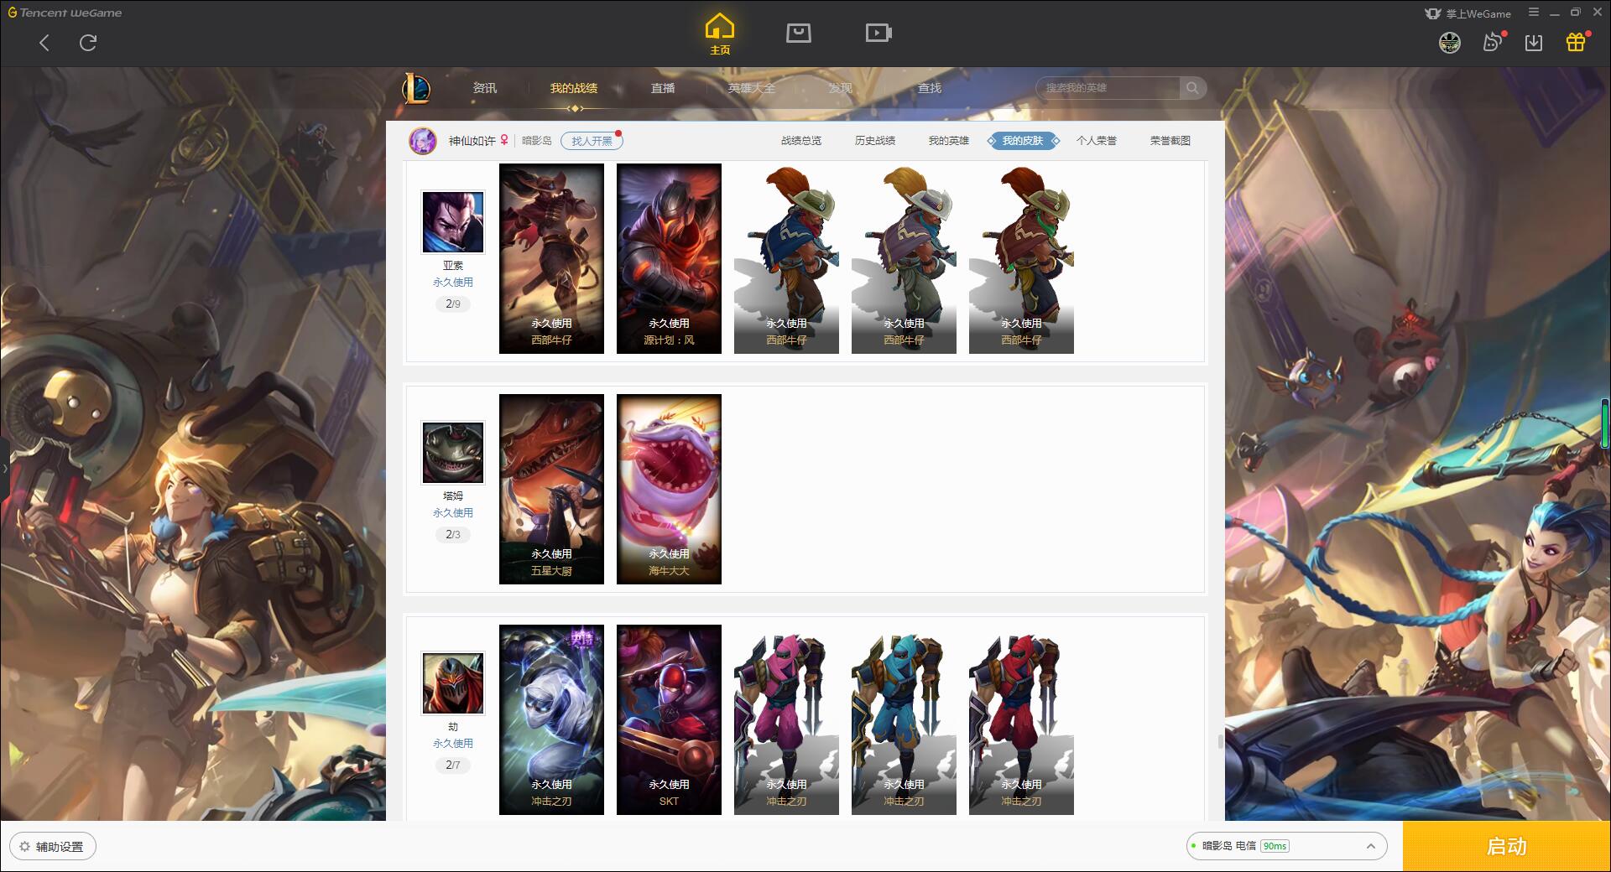Focus the 搜索我的英雄 search field
Screen dimensions: 1611x872
(1109, 88)
